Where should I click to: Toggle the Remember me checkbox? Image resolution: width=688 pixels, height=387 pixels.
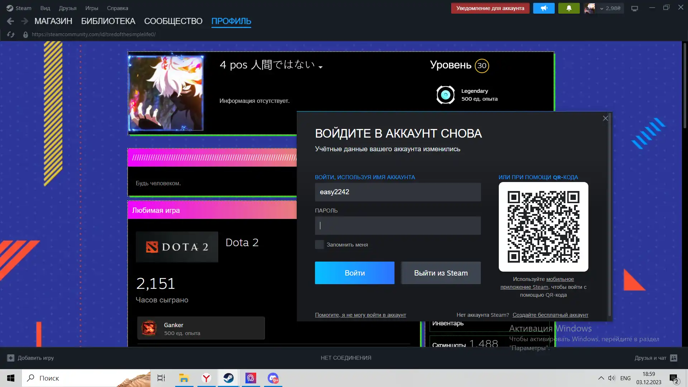point(319,244)
